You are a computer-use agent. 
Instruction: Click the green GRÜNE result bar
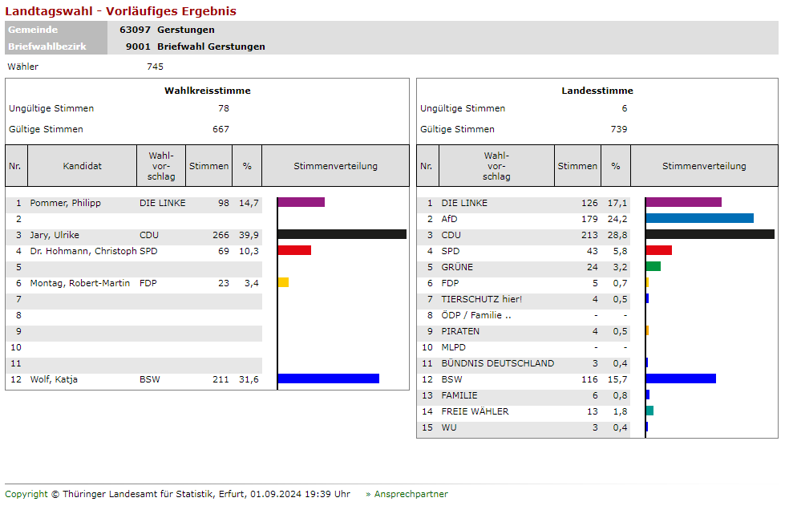click(653, 266)
